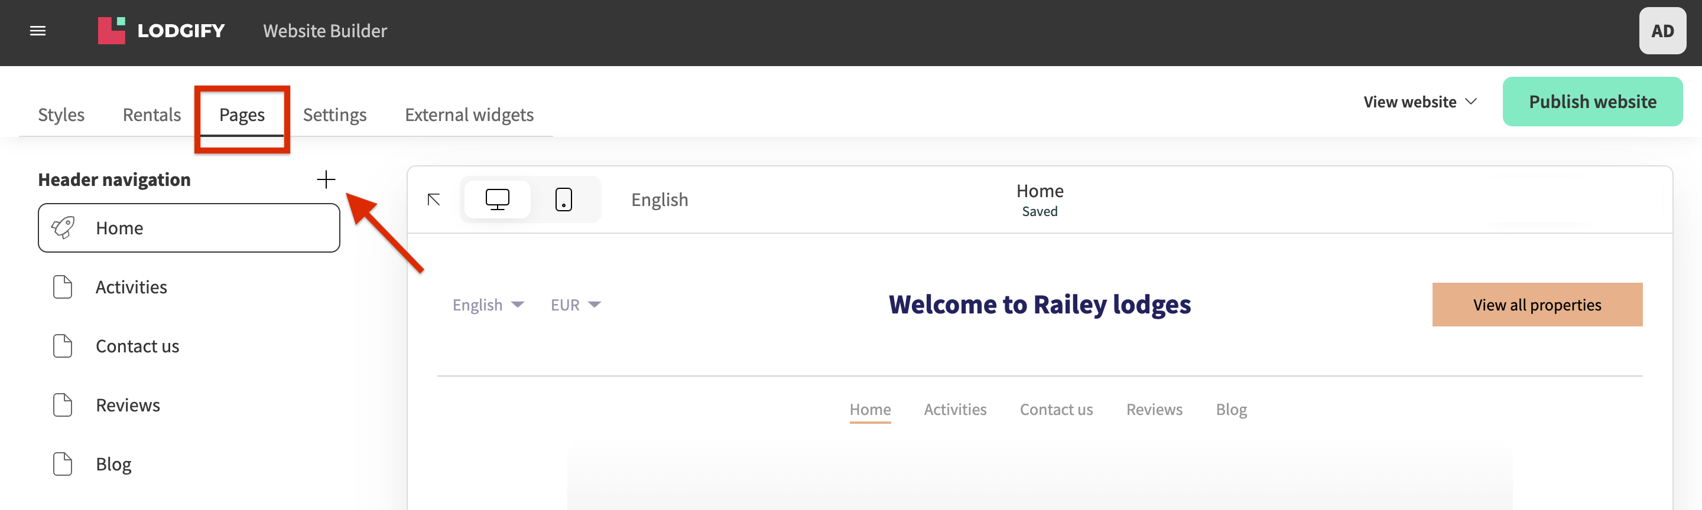This screenshot has height=510, width=1702.
Task: Click Contact us link in preview menu
Action: pos(1056,410)
